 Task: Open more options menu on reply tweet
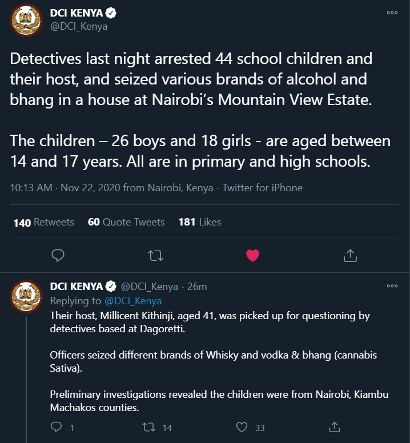point(392,286)
